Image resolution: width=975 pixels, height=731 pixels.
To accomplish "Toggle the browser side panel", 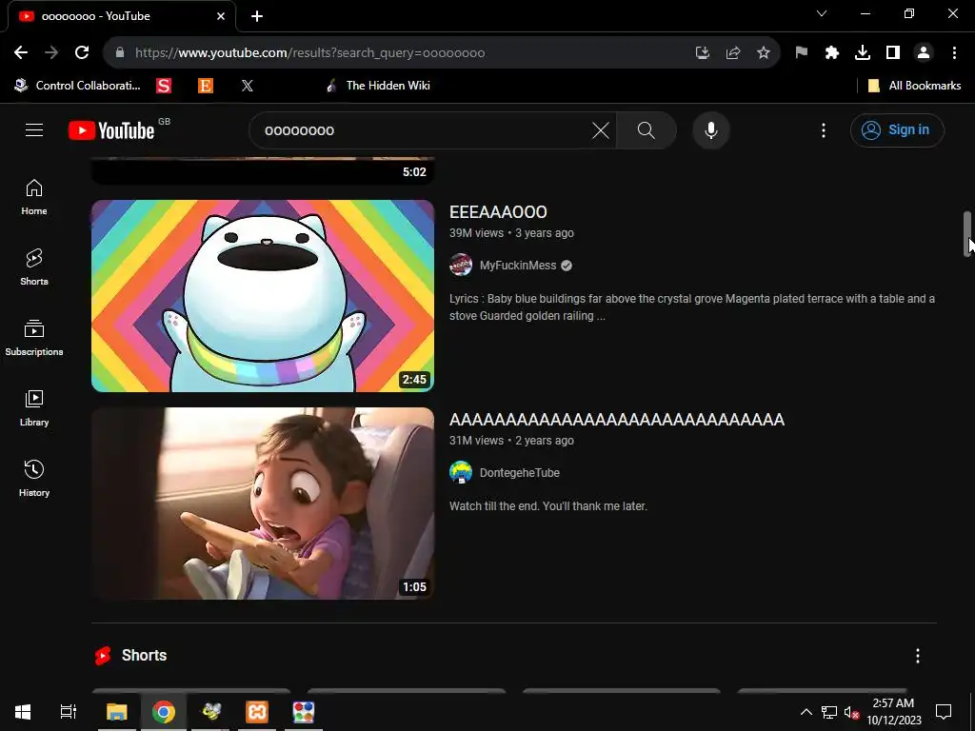I will 893,53.
